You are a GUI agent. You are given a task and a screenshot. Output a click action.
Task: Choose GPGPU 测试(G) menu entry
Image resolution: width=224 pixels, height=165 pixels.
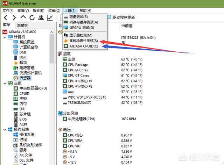click(85, 28)
